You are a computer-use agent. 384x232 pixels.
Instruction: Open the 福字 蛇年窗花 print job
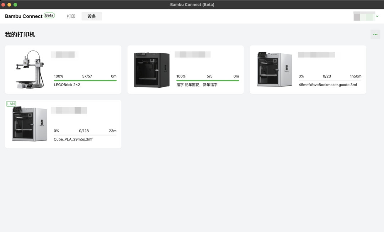(186, 70)
